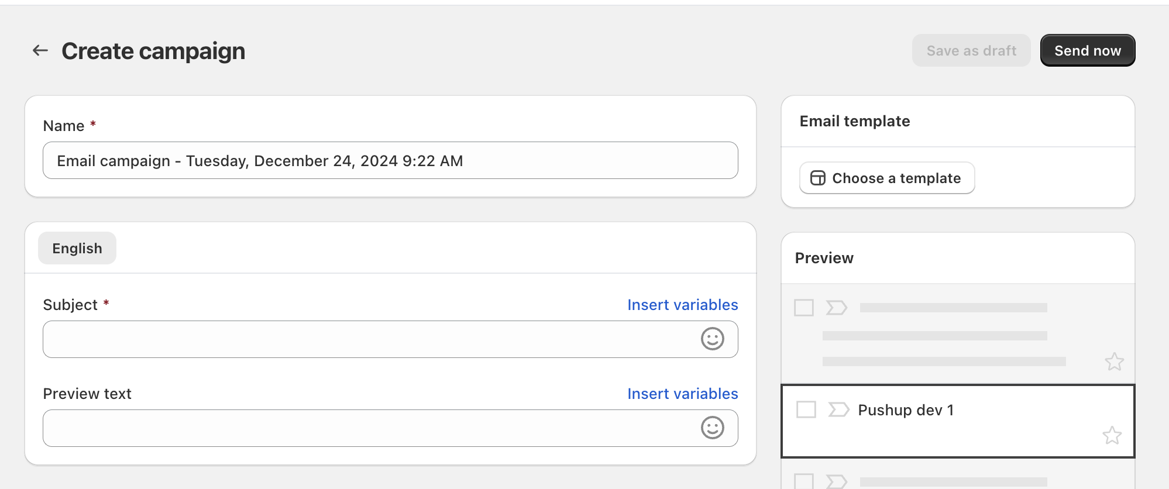The image size is (1169, 489).
Task: Click the label tag icon in first preview row
Action: click(x=836, y=307)
